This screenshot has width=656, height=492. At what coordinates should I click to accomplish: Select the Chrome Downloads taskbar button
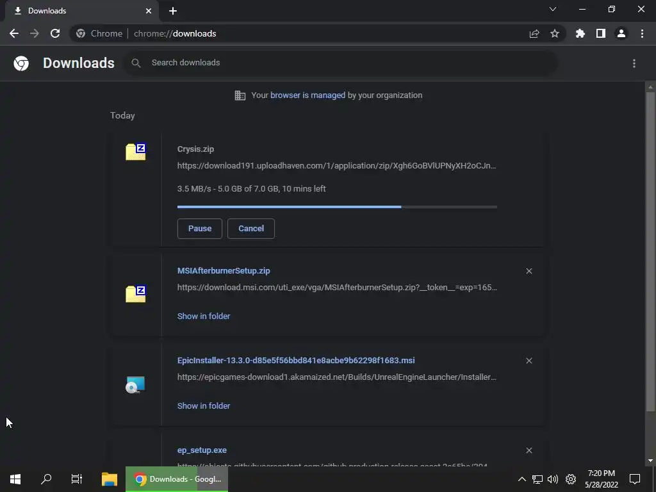[177, 479]
